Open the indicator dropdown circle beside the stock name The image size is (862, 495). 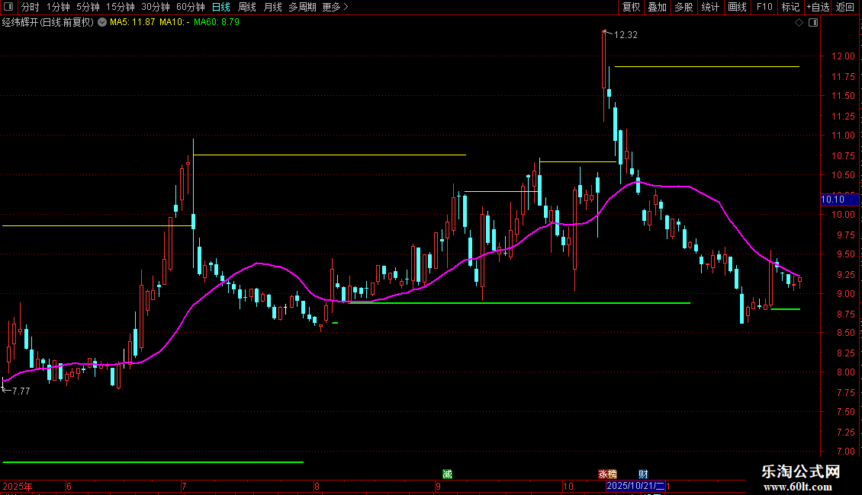click(x=102, y=22)
